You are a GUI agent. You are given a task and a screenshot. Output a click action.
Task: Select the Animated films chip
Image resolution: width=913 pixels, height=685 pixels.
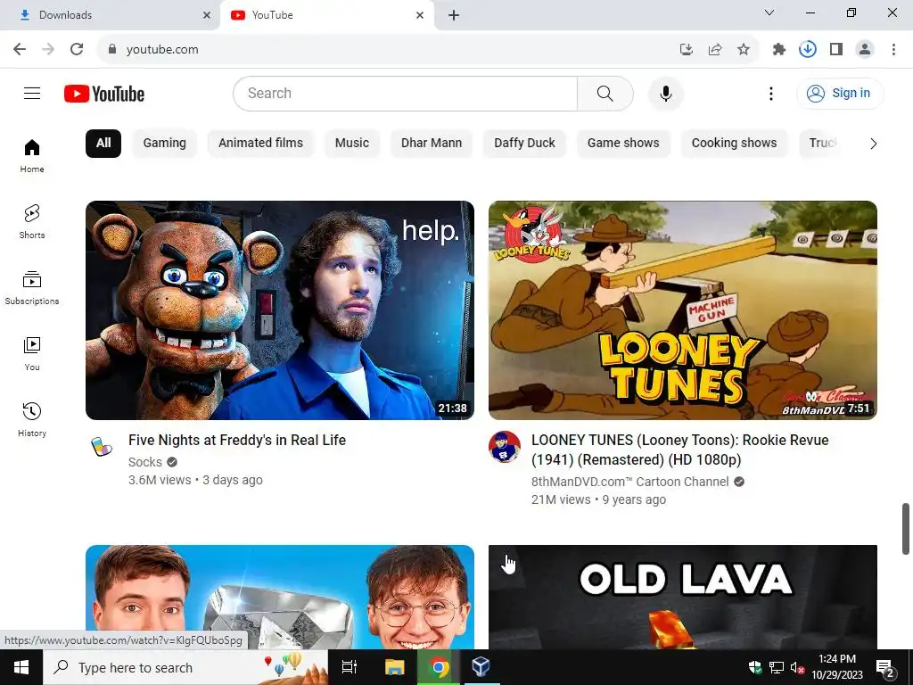click(261, 144)
